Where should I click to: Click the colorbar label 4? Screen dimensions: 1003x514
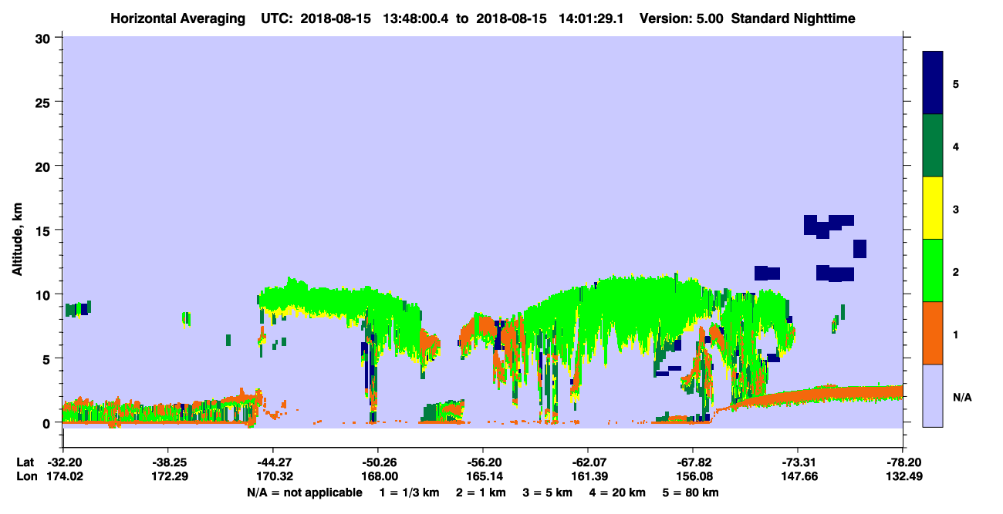tap(955, 146)
